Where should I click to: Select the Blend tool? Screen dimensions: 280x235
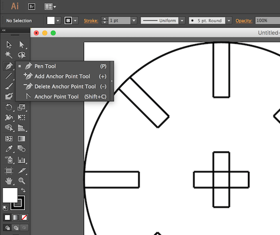click(x=21, y=149)
